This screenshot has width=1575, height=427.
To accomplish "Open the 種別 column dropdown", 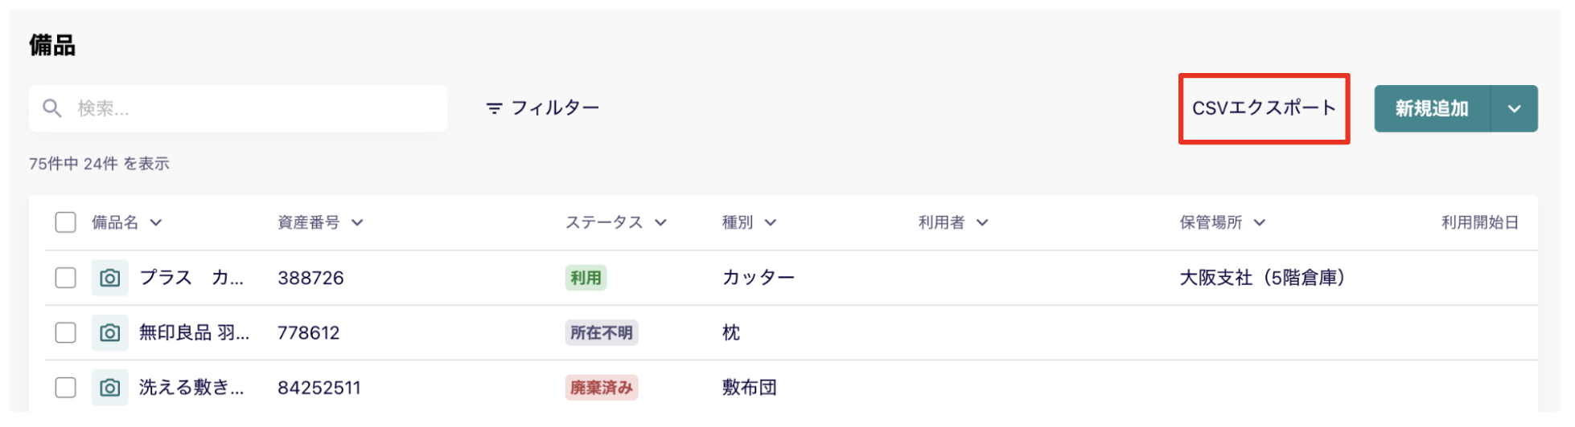I will [x=771, y=223].
